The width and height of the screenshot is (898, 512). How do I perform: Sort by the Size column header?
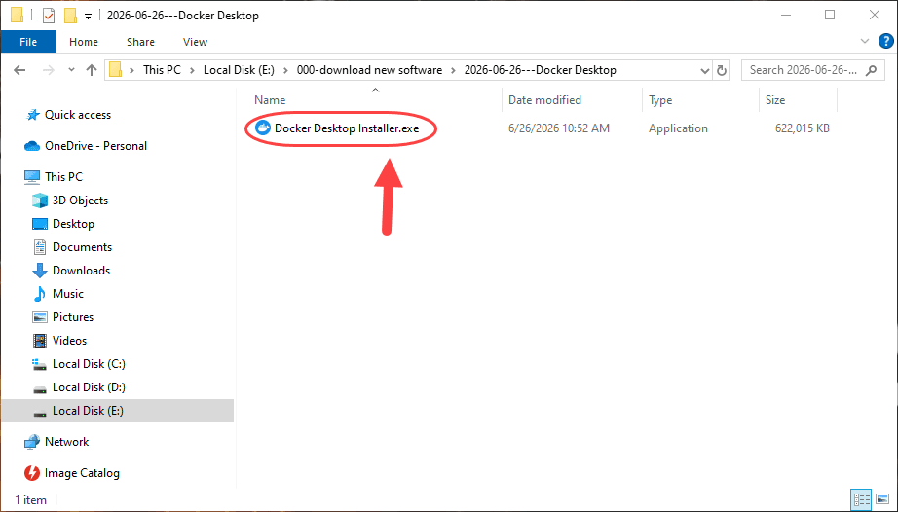point(775,100)
